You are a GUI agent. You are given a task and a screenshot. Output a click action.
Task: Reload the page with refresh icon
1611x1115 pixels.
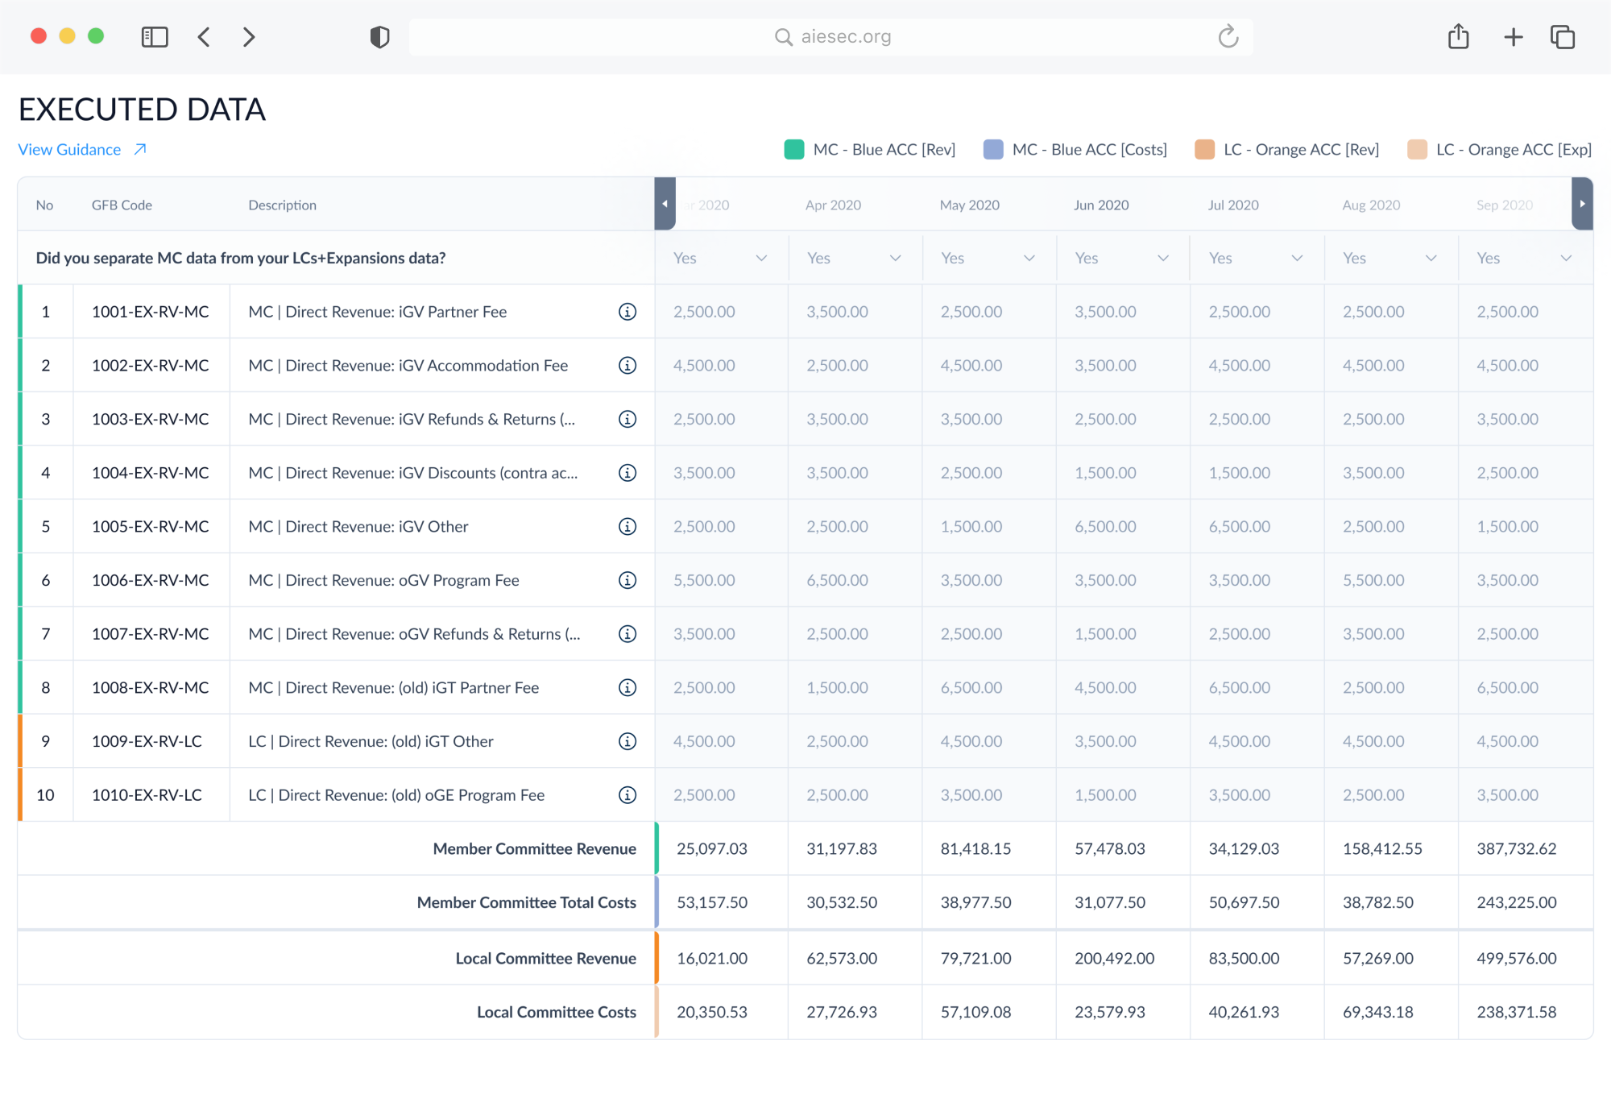[1228, 37]
